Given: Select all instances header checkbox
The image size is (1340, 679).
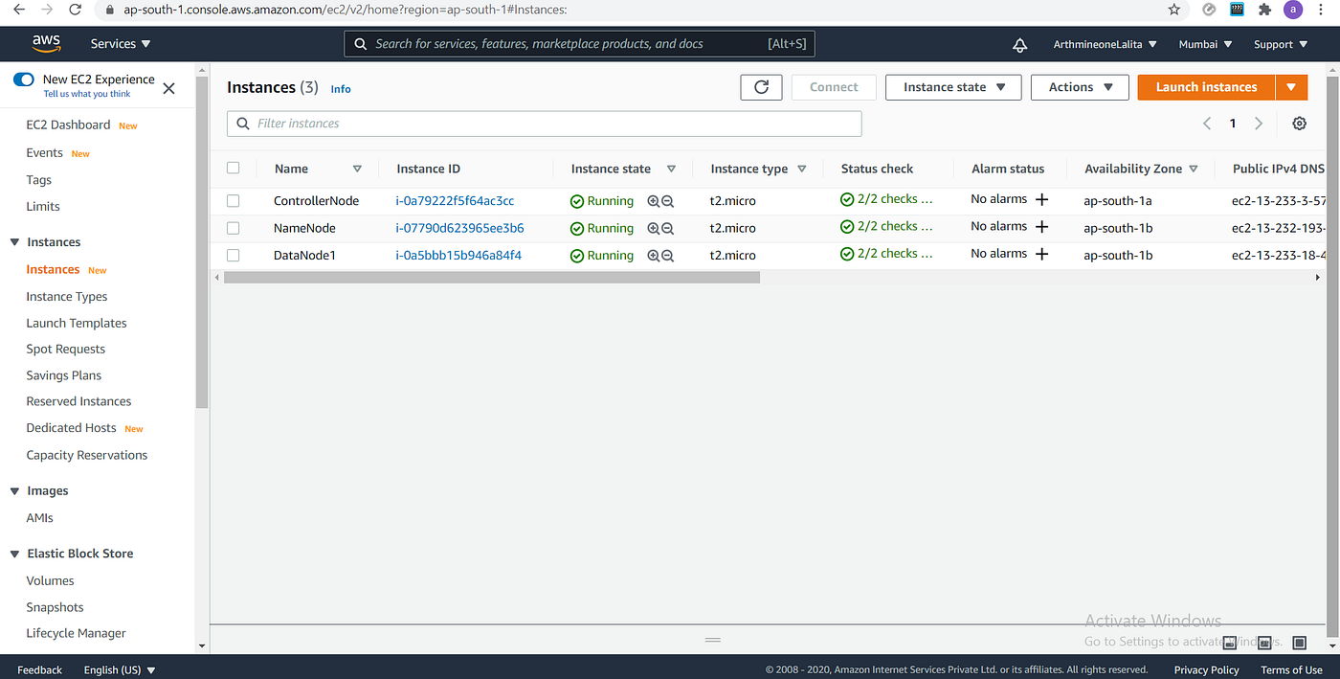Looking at the screenshot, I should coord(233,168).
